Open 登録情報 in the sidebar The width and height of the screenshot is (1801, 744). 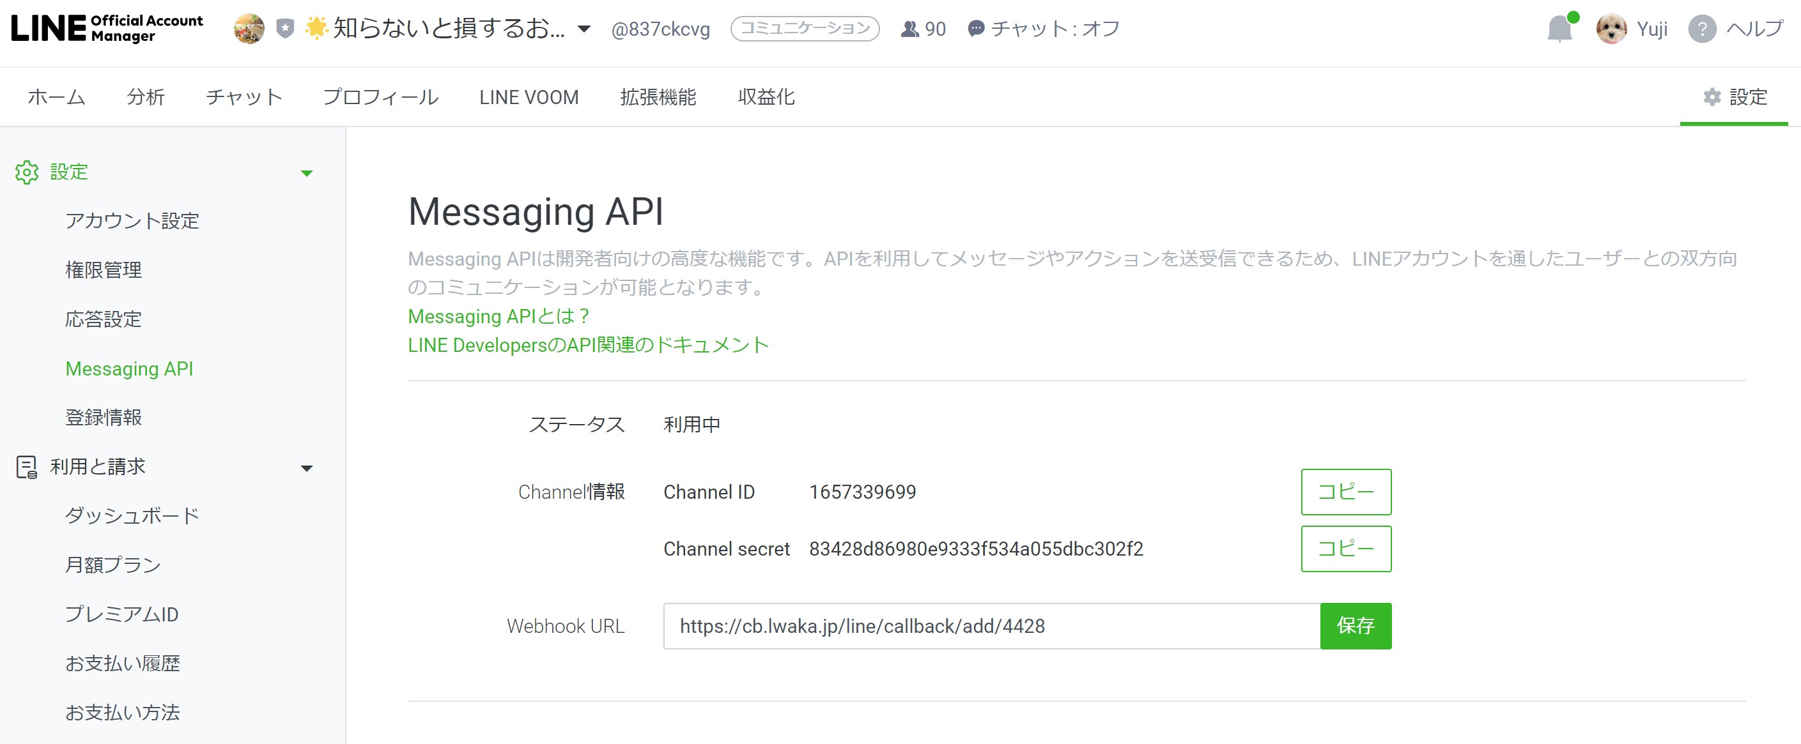point(104,417)
